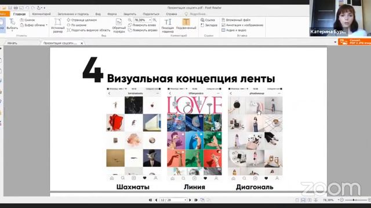The image size is (371, 208).
Task: Open the Вид ribbon tab
Action: coord(98,14)
